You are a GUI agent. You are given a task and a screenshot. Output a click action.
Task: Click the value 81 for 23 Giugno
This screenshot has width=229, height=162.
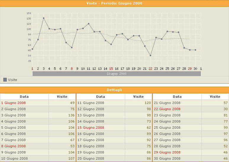pos(226,115)
